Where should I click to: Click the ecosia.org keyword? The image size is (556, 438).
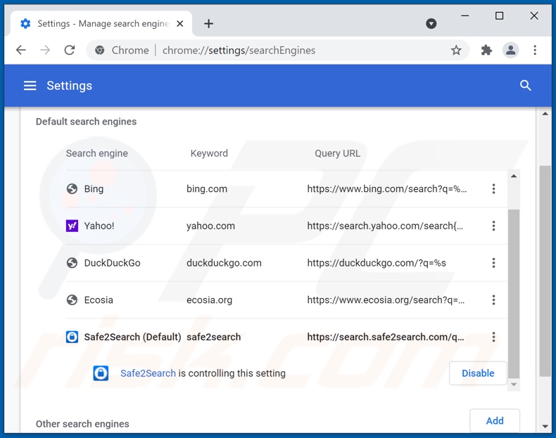[x=209, y=300]
